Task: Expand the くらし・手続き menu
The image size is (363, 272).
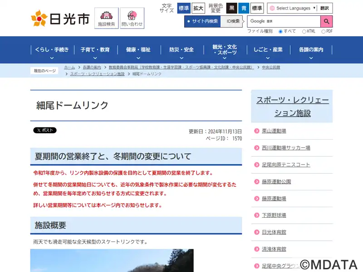Action: pos(52,50)
